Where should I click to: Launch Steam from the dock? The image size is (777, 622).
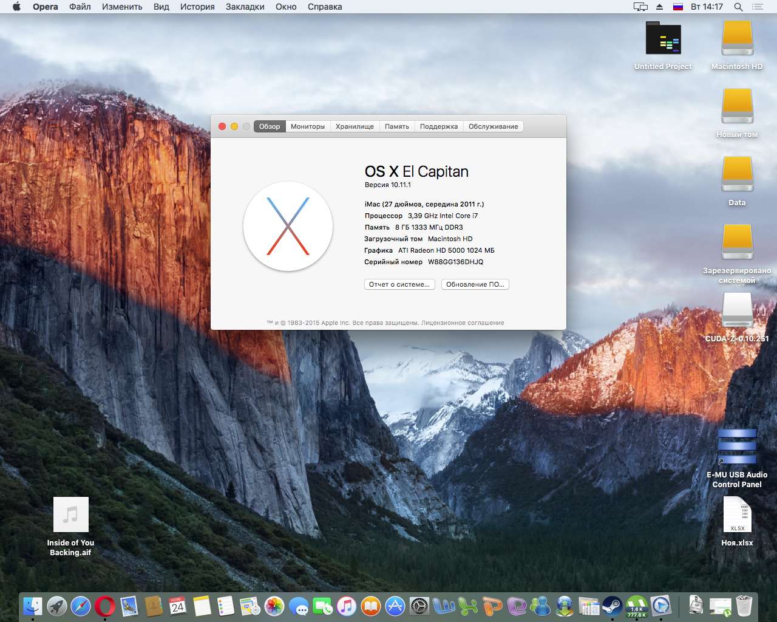pos(612,606)
